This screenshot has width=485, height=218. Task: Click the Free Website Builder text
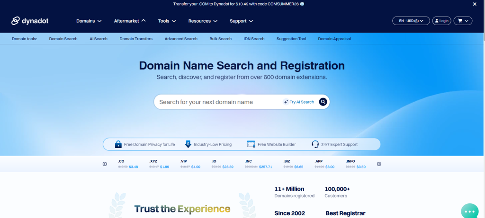[277, 144]
